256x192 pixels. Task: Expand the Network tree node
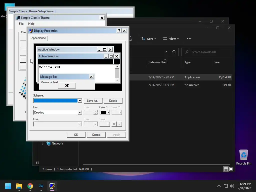[x=42, y=143]
